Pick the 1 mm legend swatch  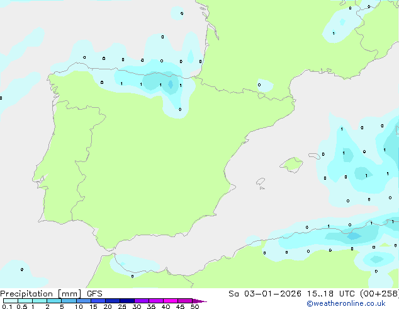click(x=40, y=301)
